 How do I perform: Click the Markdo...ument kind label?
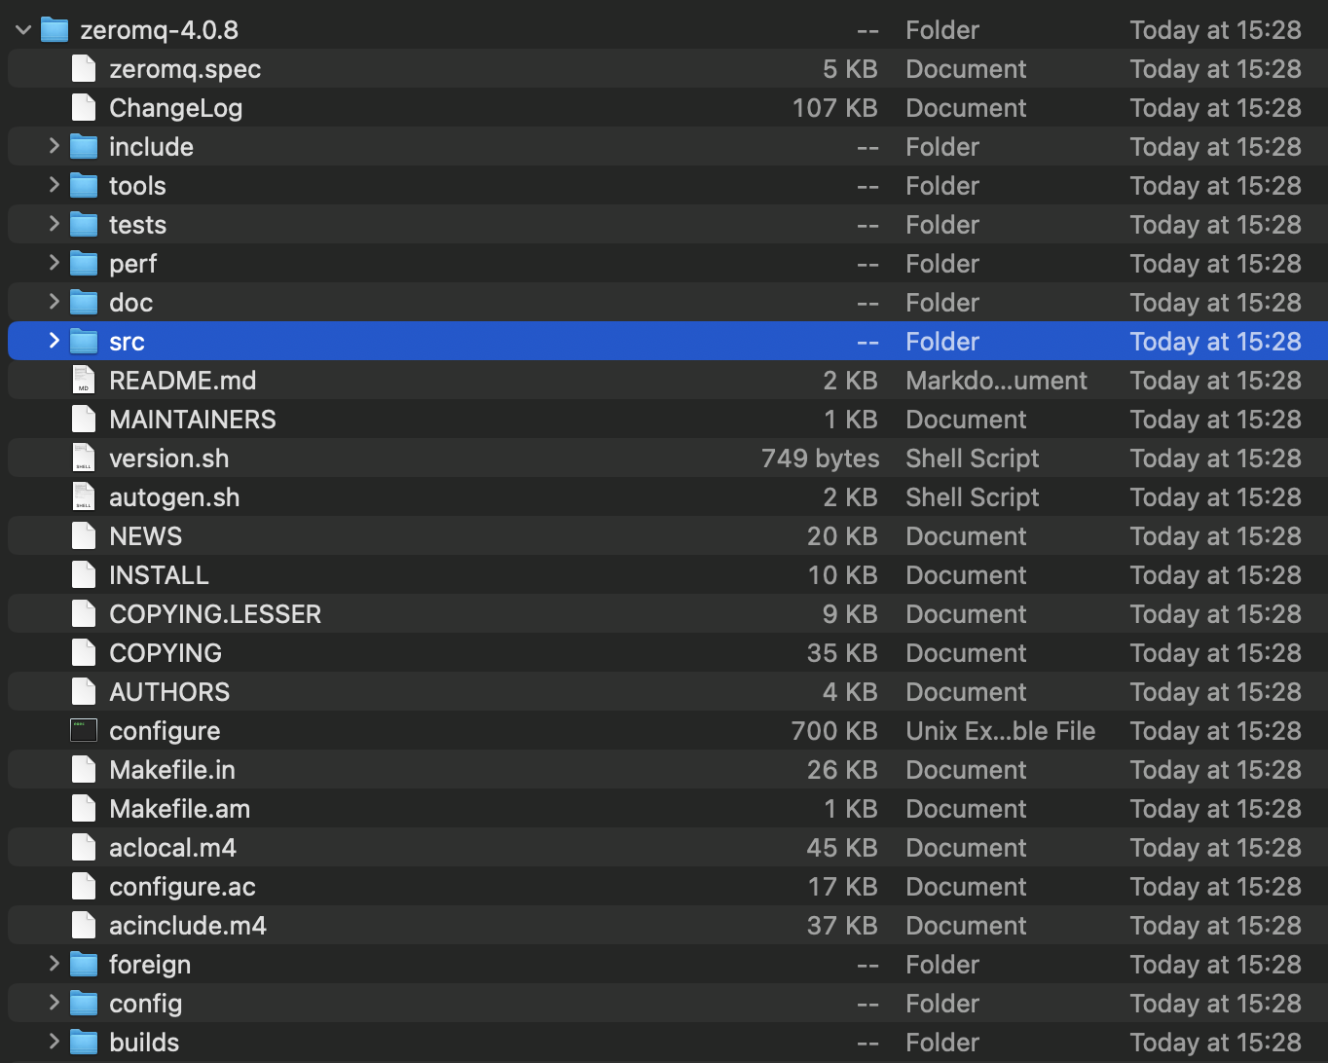pyautogui.click(x=997, y=381)
